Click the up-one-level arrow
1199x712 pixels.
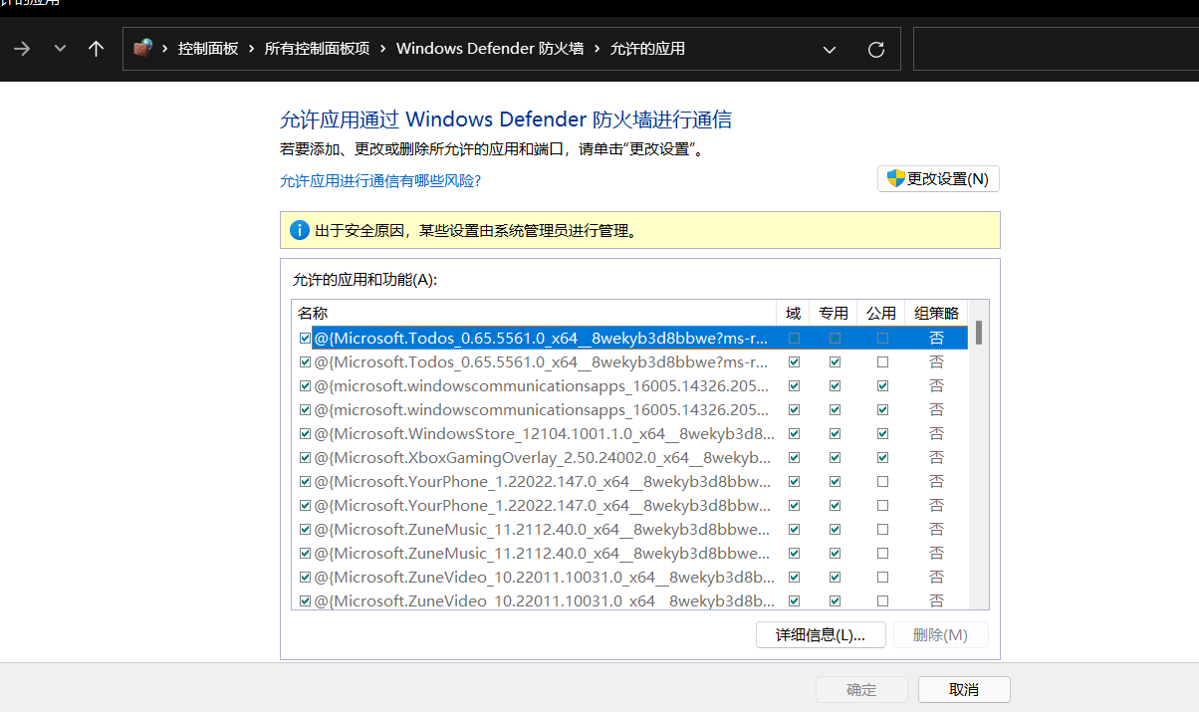click(96, 48)
